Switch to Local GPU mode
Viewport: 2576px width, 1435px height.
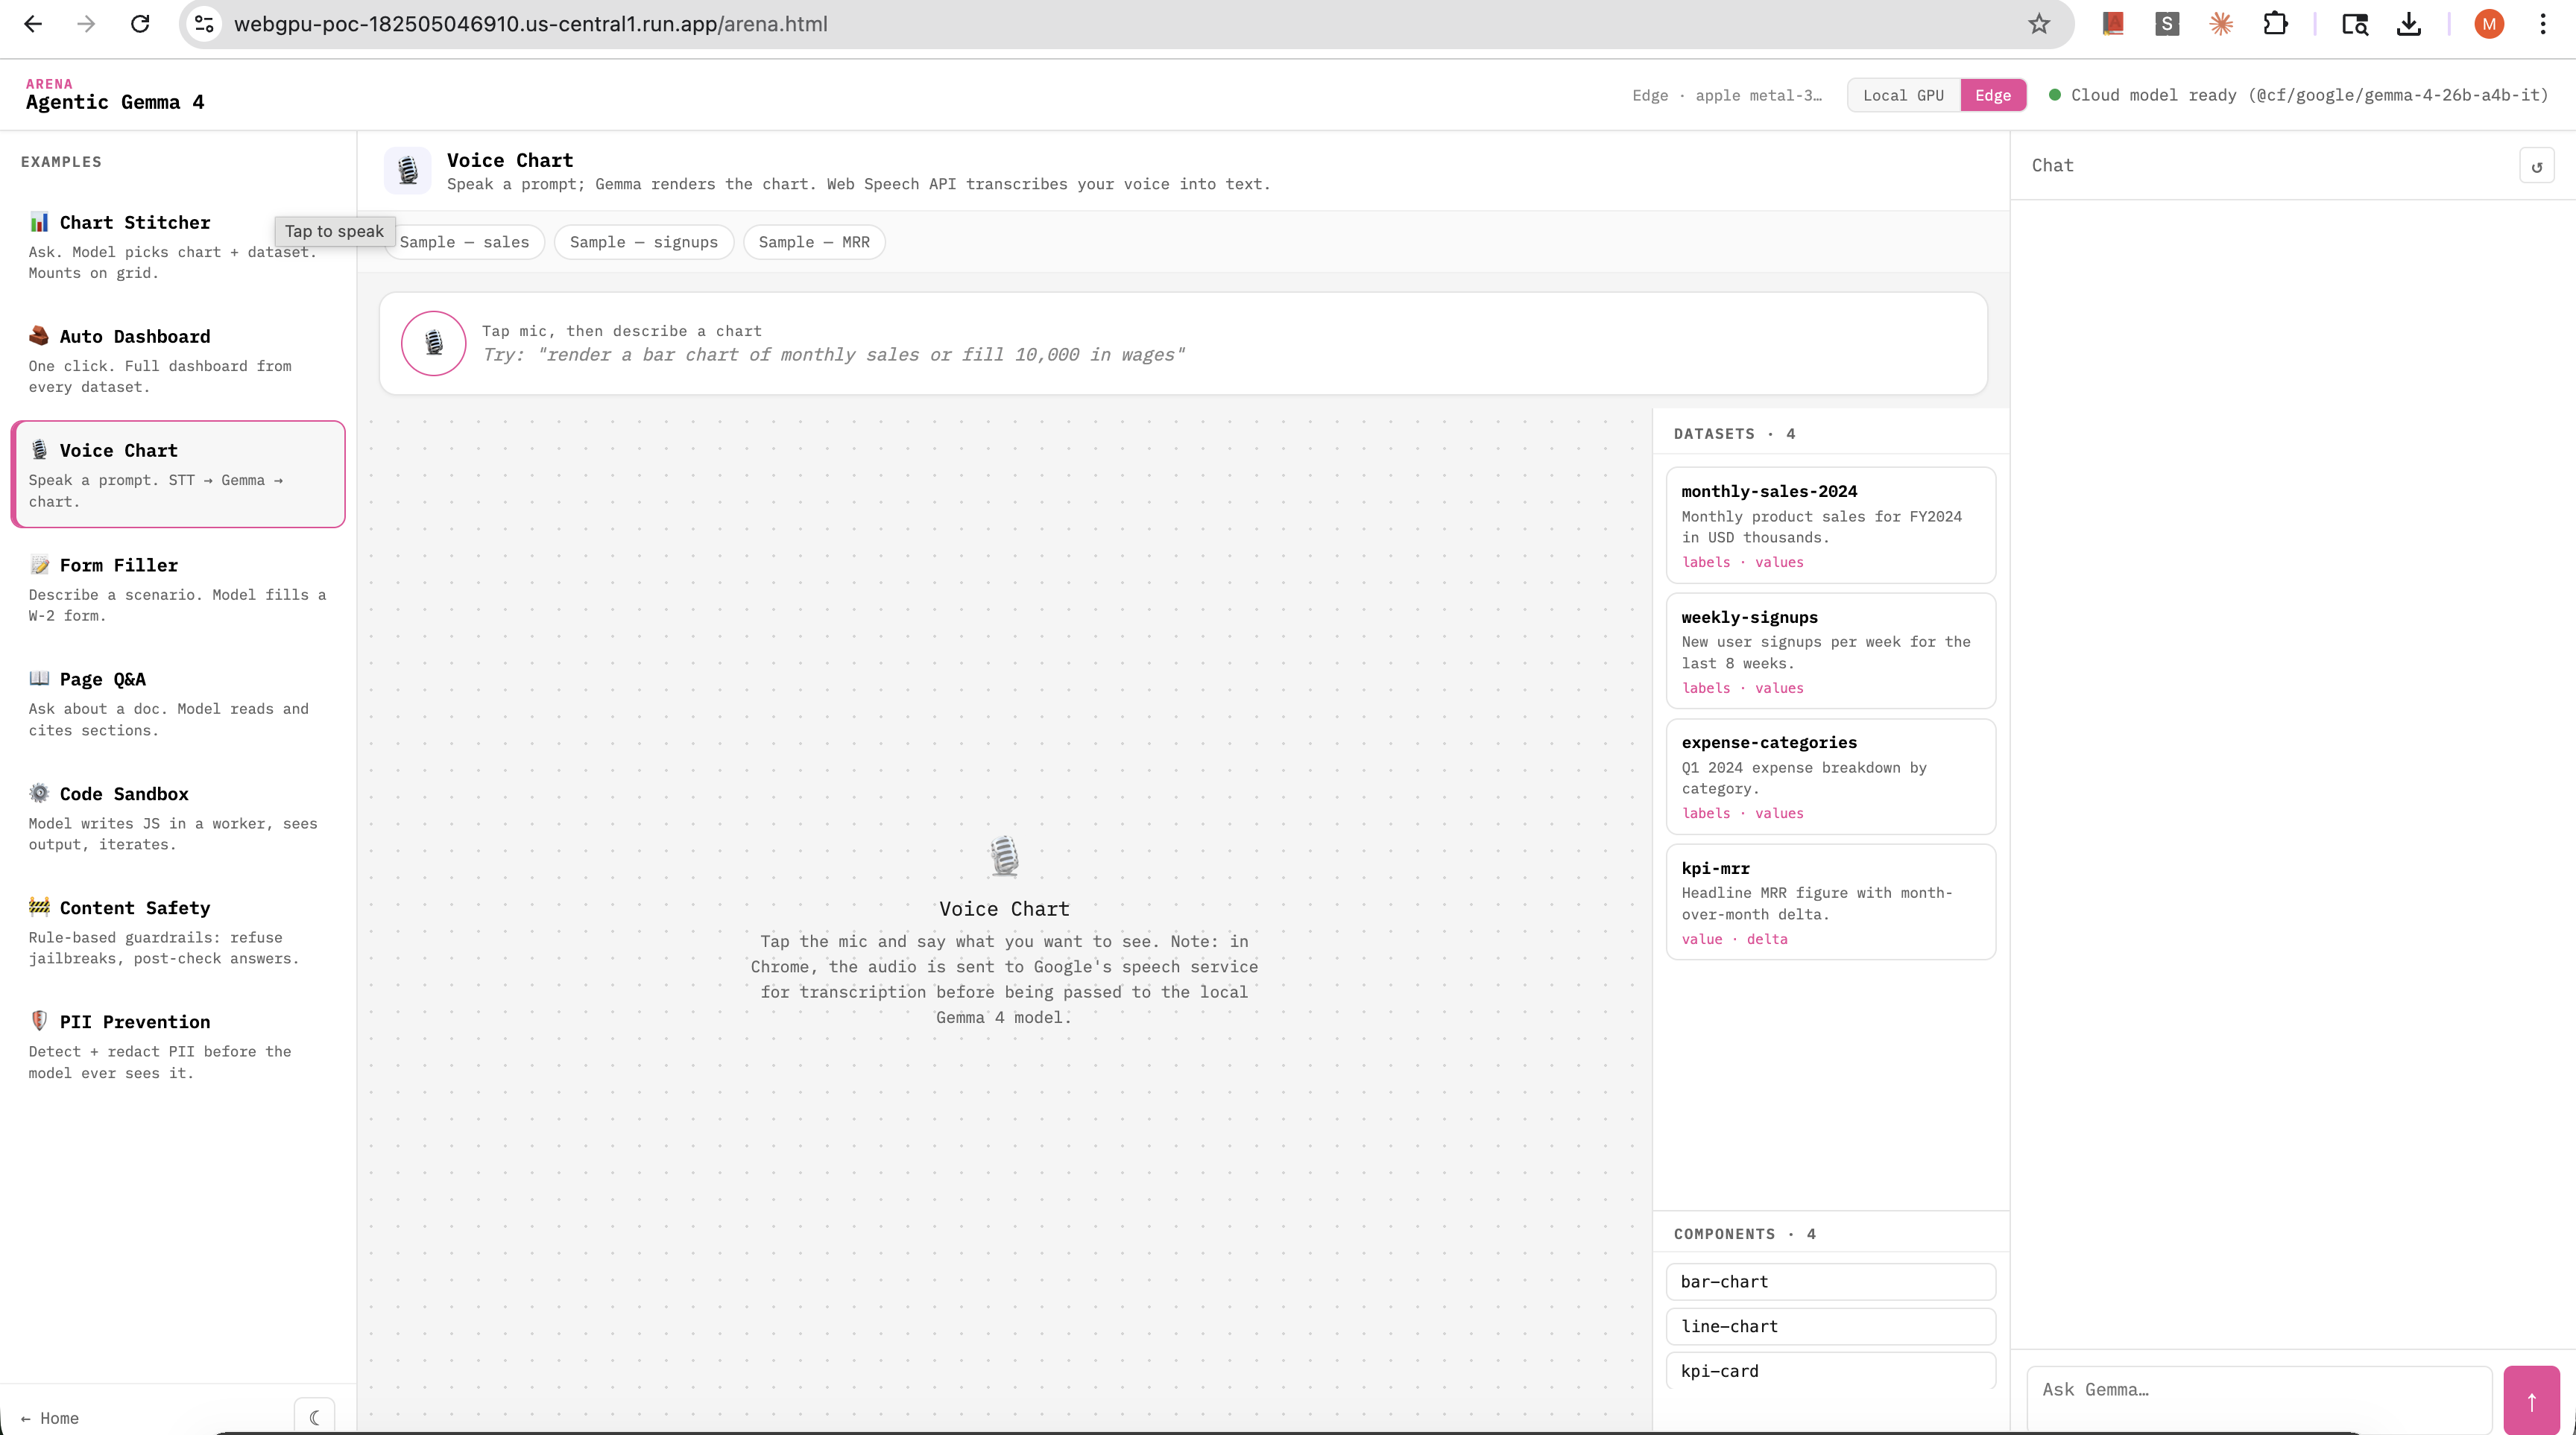pyautogui.click(x=1903, y=95)
